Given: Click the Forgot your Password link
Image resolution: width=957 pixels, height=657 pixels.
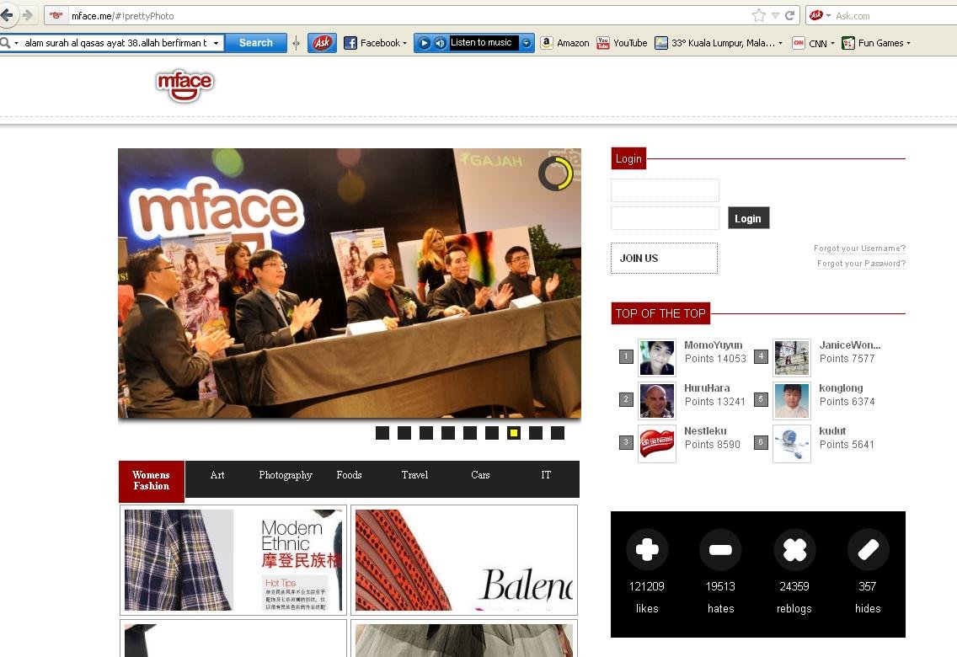Looking at the screenshot, I should coord(861,264).
